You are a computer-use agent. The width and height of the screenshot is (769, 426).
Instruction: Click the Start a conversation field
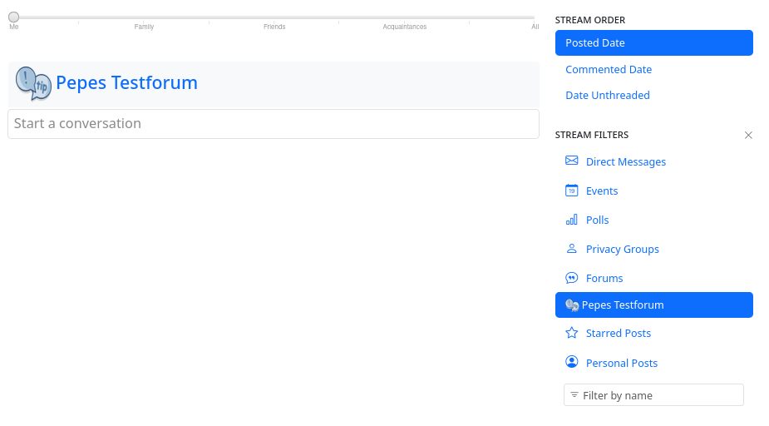pyautogui.click(x=273, y=124)
